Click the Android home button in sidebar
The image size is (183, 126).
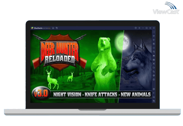[154, 97]
